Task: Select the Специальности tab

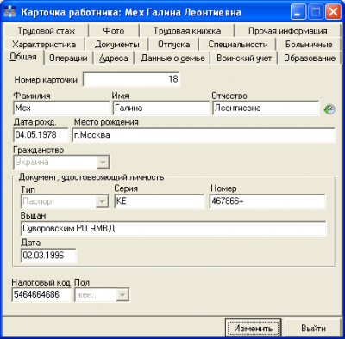Action: (238, 44)
